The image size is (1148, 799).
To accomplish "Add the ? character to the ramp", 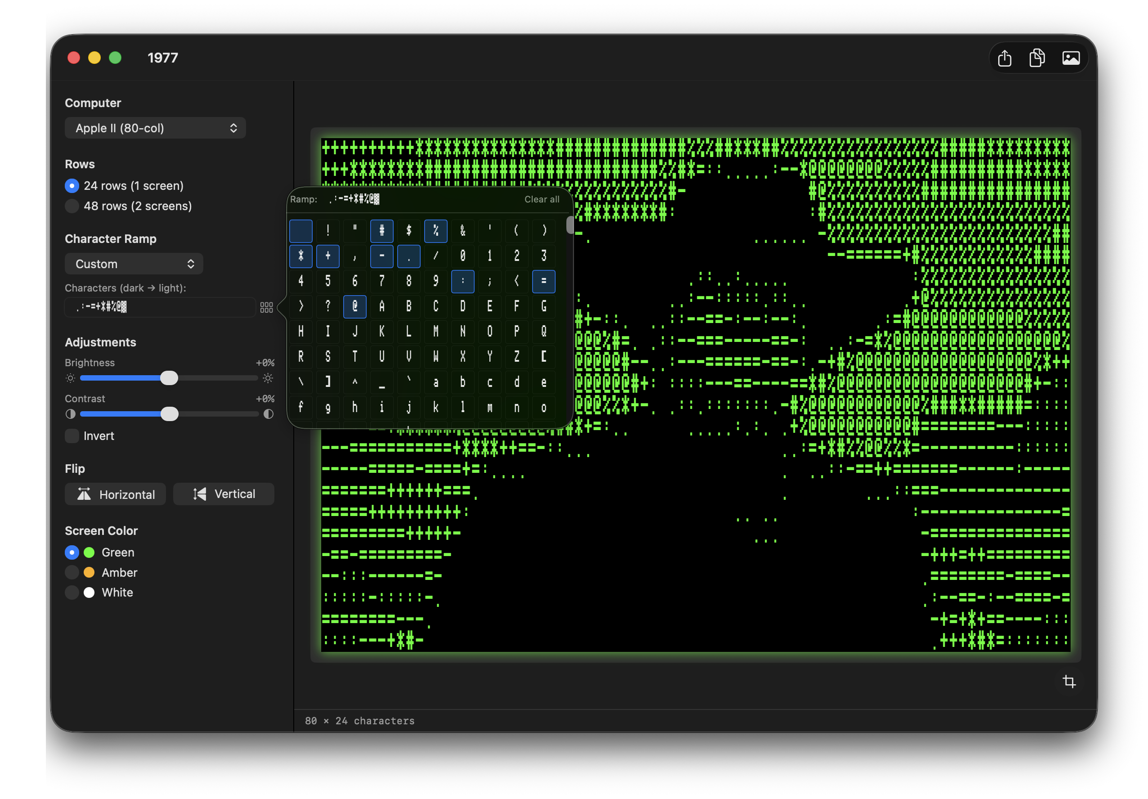I will click(x=327, y=306).
